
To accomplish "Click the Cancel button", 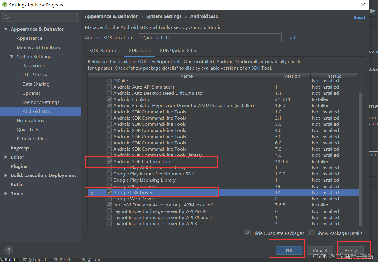I will click(x=320, y=251).
